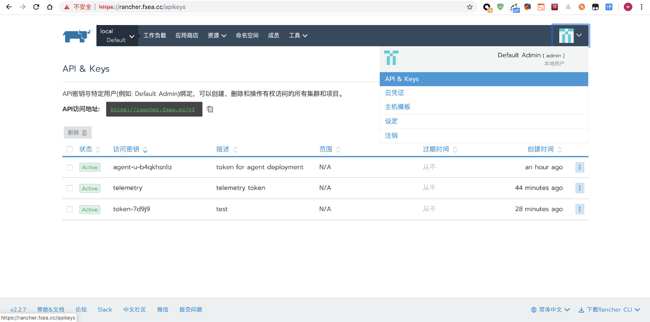Tick the select-all checkbox in table header
Image resolution: width=650 pixels, height=322 pixels.
pyautogui.click(x=70, y=149)
